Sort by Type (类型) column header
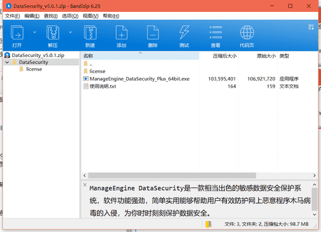The height and width of the screenshot is (232, 321). pos(284,56)
